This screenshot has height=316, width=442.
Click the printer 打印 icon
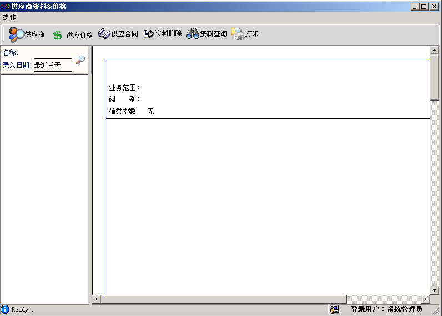(x=238, y=33)
